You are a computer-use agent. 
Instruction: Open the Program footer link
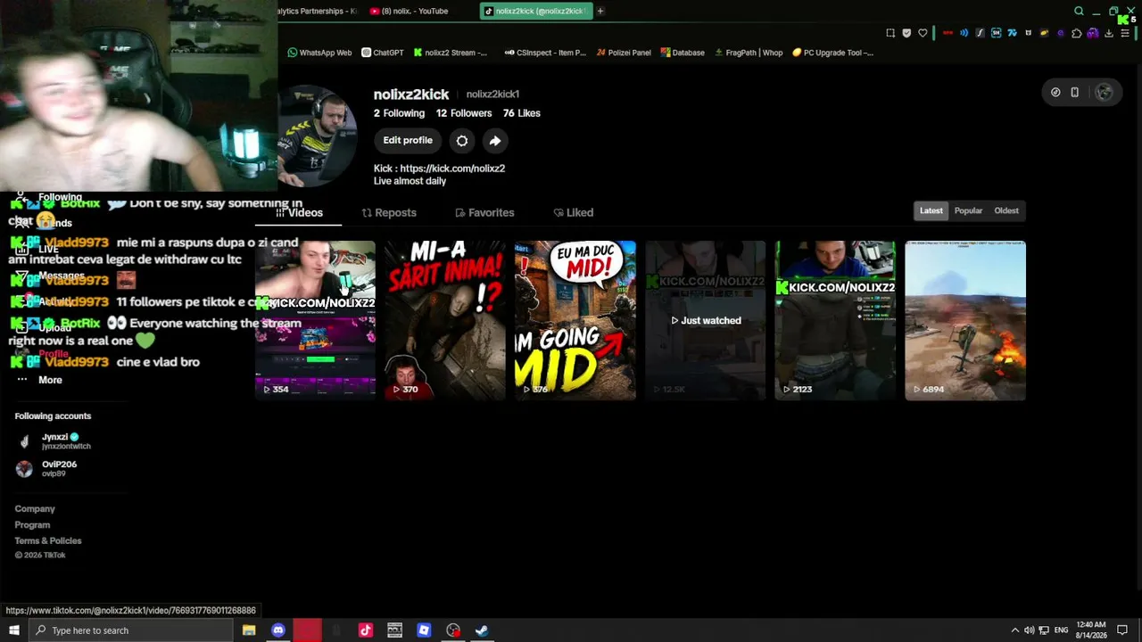coord(32,525)
